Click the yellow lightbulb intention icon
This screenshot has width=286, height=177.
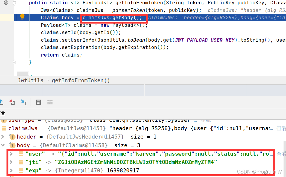click(x=22, y=17)
